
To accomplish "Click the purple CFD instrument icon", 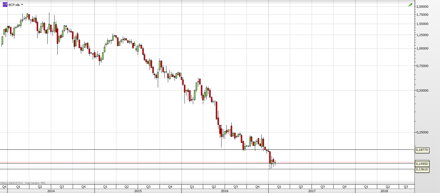I will [x=5, y=5].
